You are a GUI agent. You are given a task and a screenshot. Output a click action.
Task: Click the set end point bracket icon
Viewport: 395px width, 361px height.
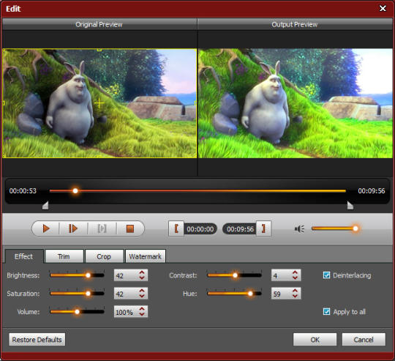pyautogui.click(x=263, y=228)
